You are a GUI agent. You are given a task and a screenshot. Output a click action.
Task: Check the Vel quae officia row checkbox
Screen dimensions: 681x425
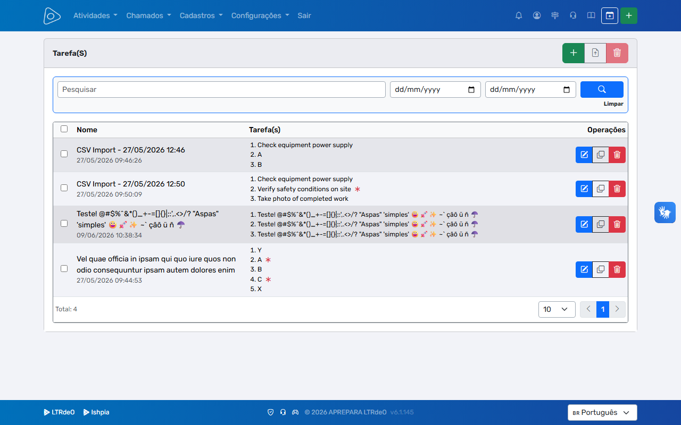click(64, 268)
